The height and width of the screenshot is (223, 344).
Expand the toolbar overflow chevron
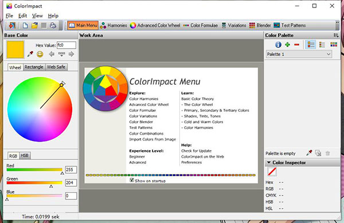tap(337, 22)
